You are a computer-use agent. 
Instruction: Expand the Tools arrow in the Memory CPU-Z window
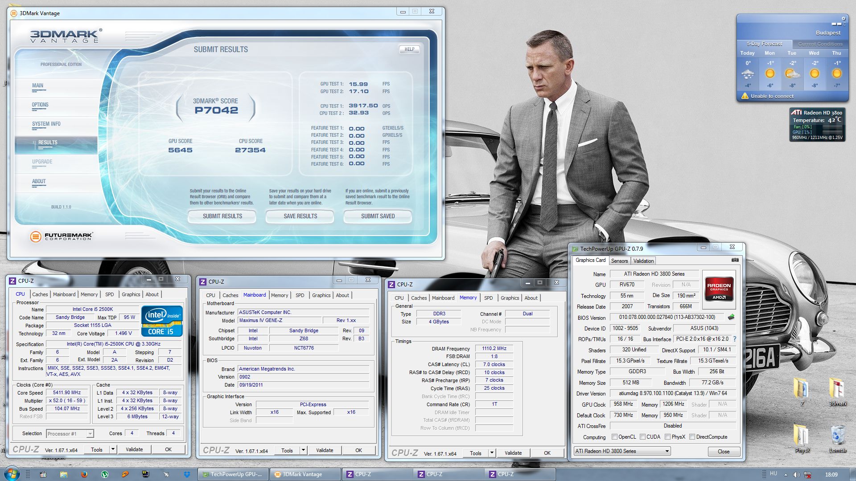(492, 453)
